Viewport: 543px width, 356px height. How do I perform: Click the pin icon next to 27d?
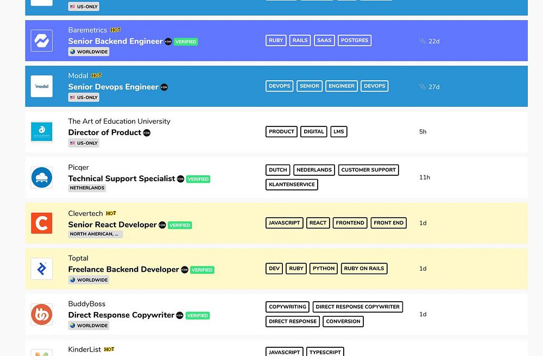[422, 87]
